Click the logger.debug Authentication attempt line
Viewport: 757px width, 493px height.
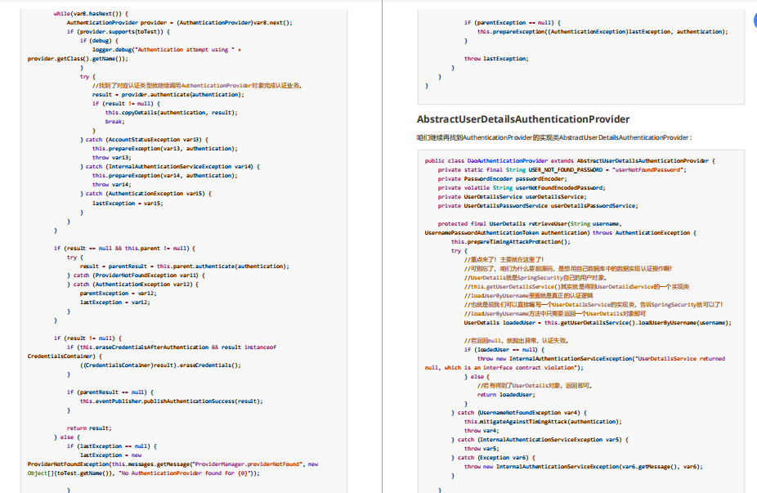pos(167,50)
